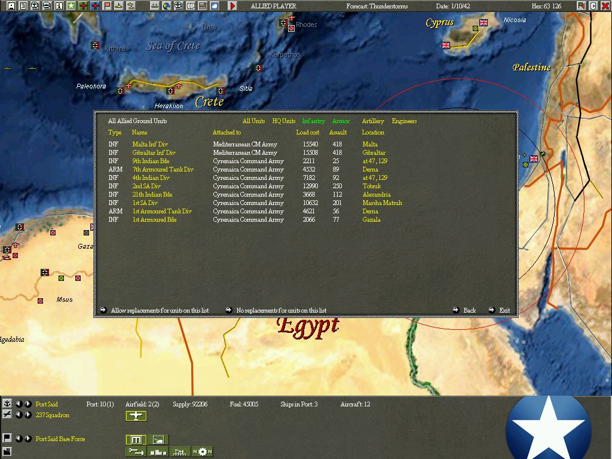Image resolution: width=612 pixels, height=459 pixels.
Task: Click the gear settings icon with N labels
Action: pos(202,452)
